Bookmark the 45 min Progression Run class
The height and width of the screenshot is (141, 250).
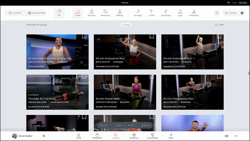219,77
